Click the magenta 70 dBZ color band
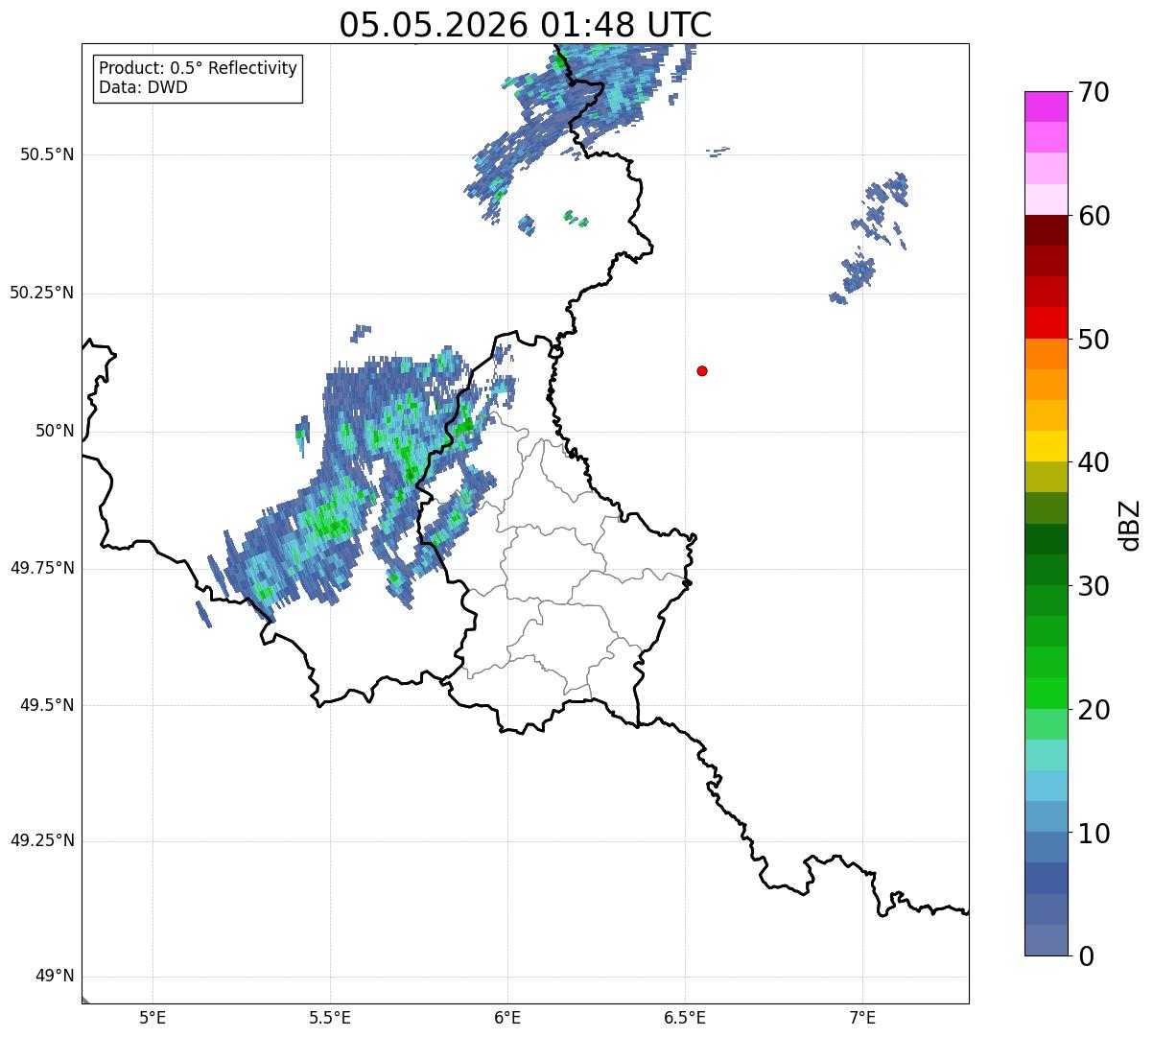 [x=1053, y=106]
